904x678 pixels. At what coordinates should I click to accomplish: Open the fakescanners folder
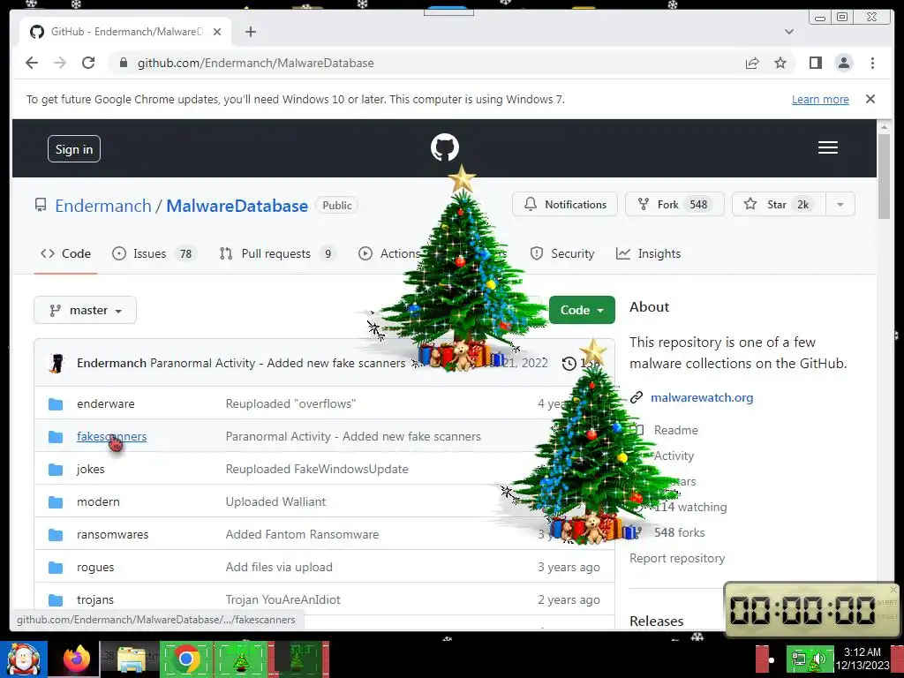pyautogui.click(x=112, y=436)
